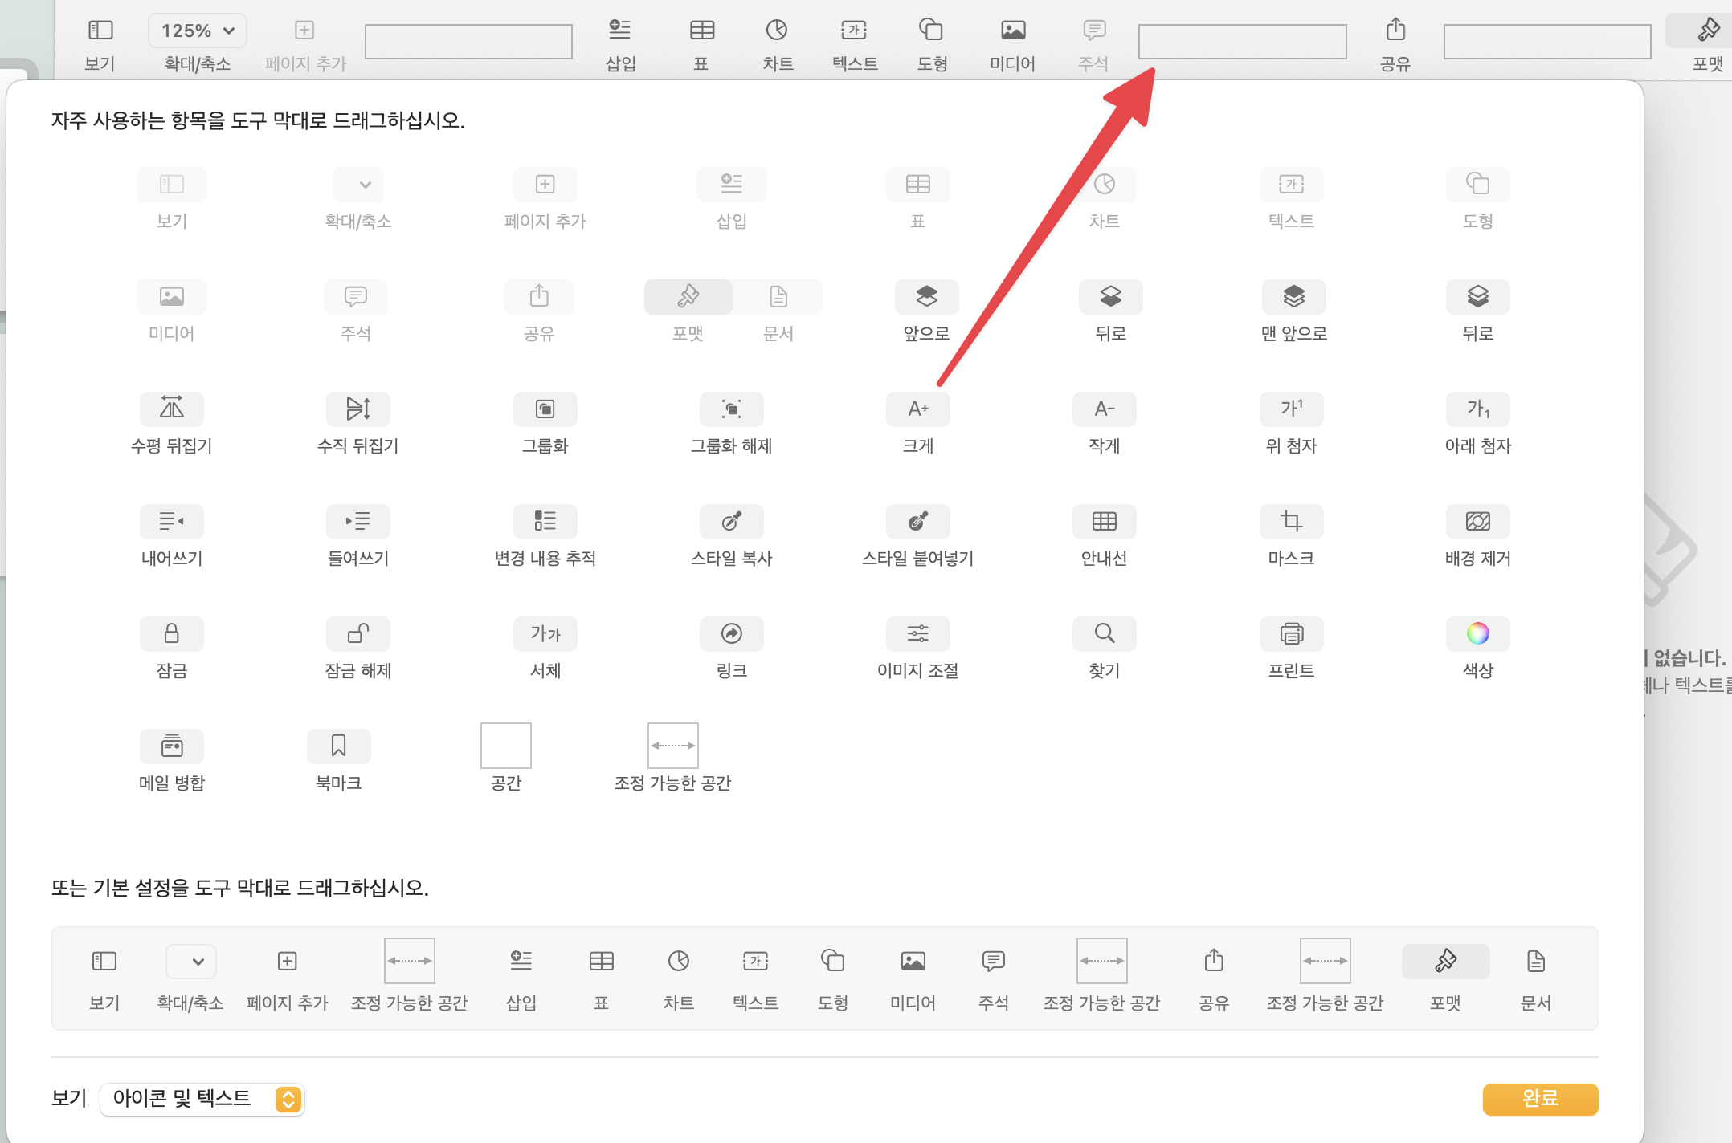This screenshot has height=1143, width=1732.
Task: Click the 수평 뒤집기 flip horizontal icon
Action: coord(171,409)
